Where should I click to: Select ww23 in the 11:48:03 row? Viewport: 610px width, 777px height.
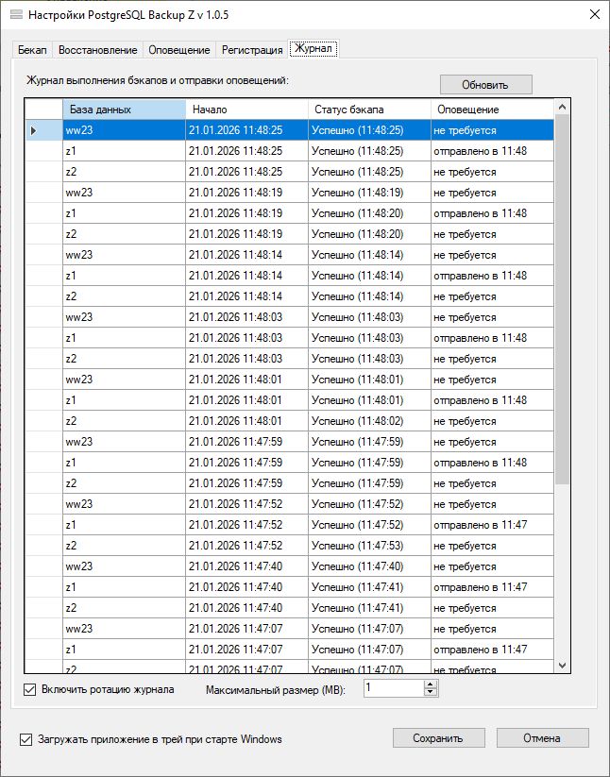coord(124,317)
